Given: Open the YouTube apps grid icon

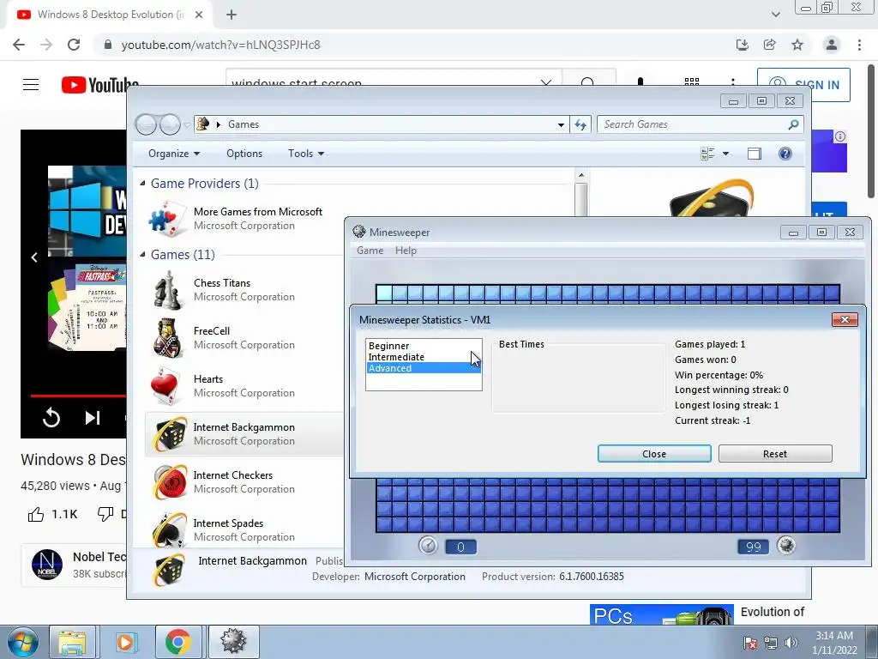Looking at the screenshot, I should [692, 83].
